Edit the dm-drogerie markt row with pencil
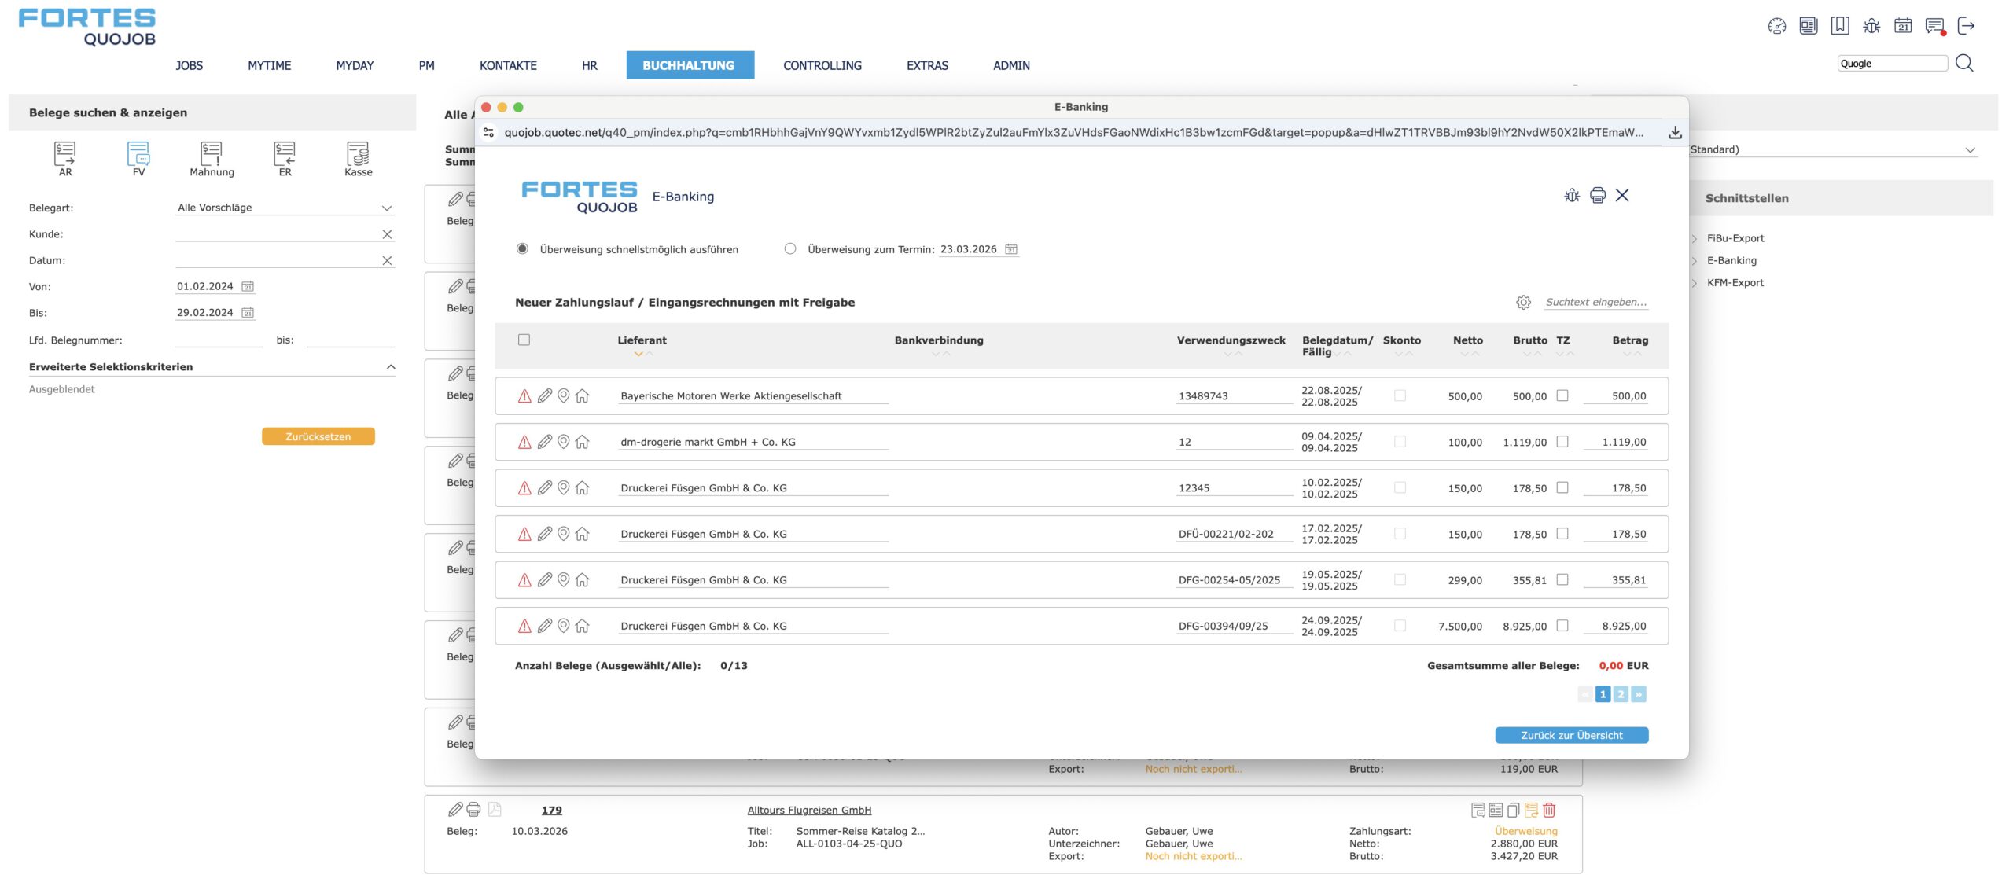The height and width of the screenshot is (875, 2013). click(544, 442)
